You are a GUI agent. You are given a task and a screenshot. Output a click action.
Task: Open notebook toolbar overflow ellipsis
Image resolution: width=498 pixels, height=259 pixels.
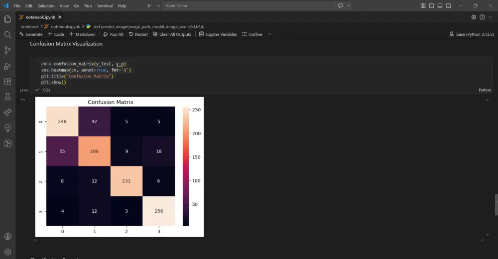269,34
